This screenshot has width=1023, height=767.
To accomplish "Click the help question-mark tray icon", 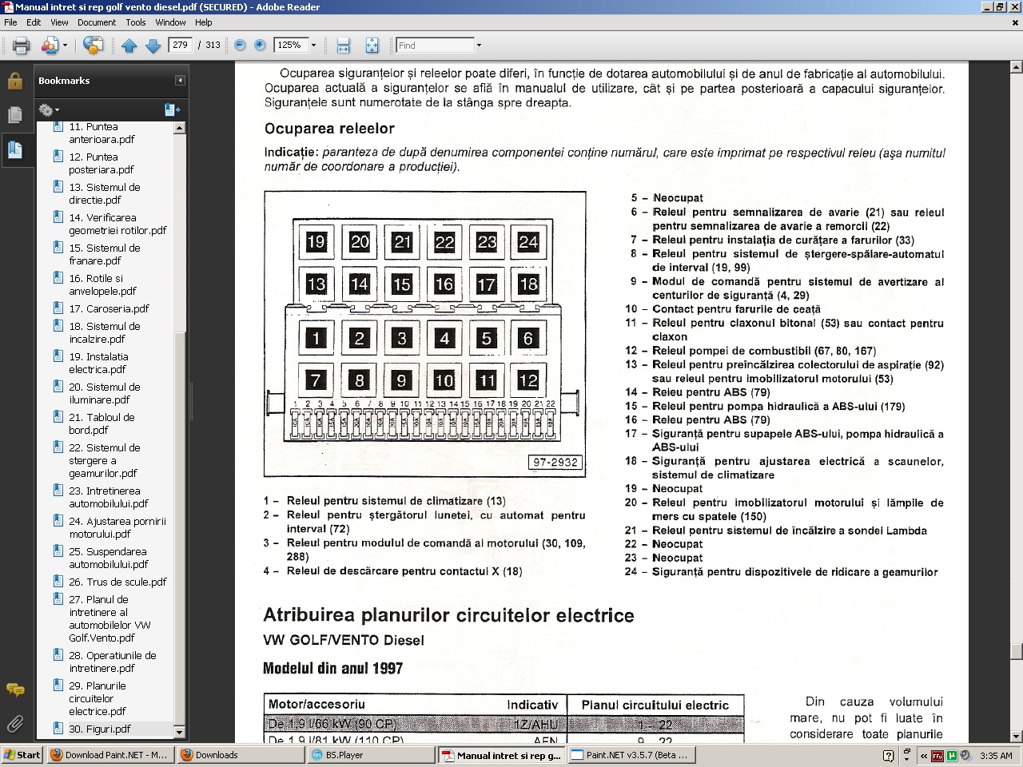I will pos(889,755).
